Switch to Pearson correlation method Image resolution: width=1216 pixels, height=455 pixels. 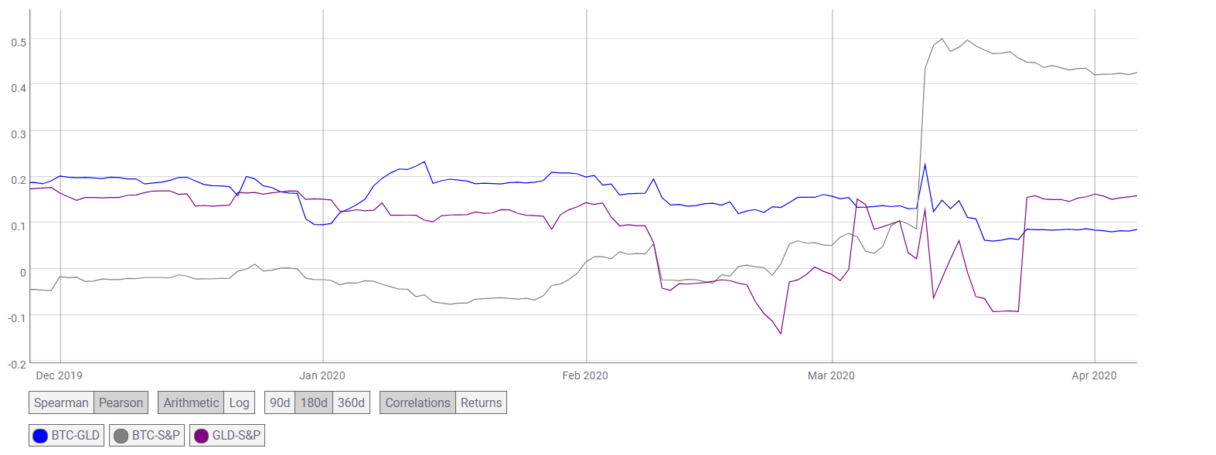(121, 402)
